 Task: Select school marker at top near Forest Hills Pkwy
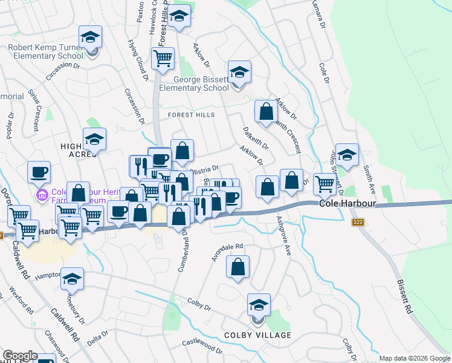pyautogui.click(x=179, y=18)
